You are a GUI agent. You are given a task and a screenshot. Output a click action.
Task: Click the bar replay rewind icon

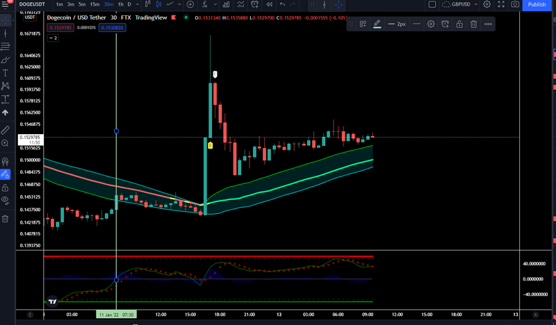(x=269, y=4)
